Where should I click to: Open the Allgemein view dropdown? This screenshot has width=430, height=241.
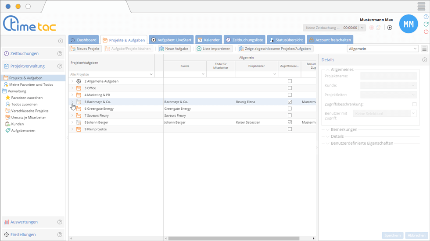tap(382, 49)
